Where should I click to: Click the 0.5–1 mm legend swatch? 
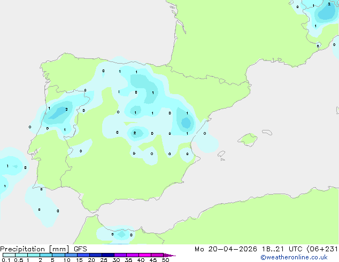coord(21,255)
